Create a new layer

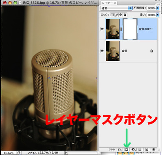tap(147, 149)
